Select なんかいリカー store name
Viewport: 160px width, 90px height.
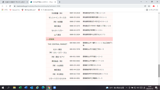point(57,30)
